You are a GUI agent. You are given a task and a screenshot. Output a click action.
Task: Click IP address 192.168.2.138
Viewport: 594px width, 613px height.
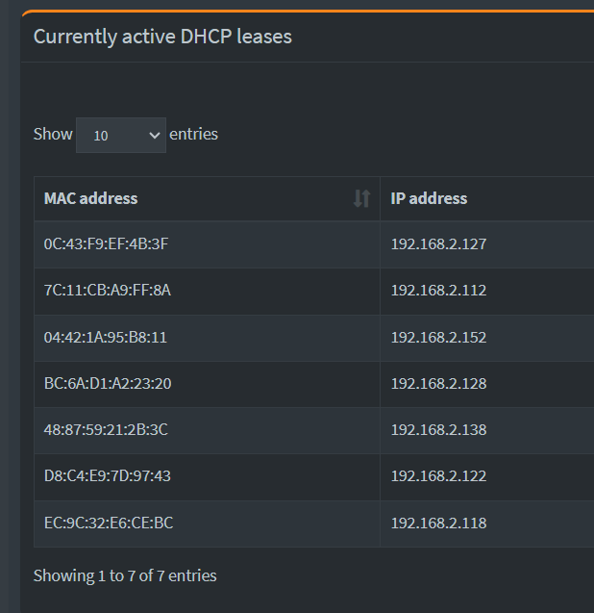[438, 429]
